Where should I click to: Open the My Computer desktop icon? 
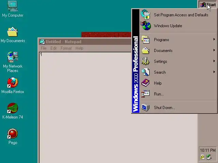(x=13, y=6)
